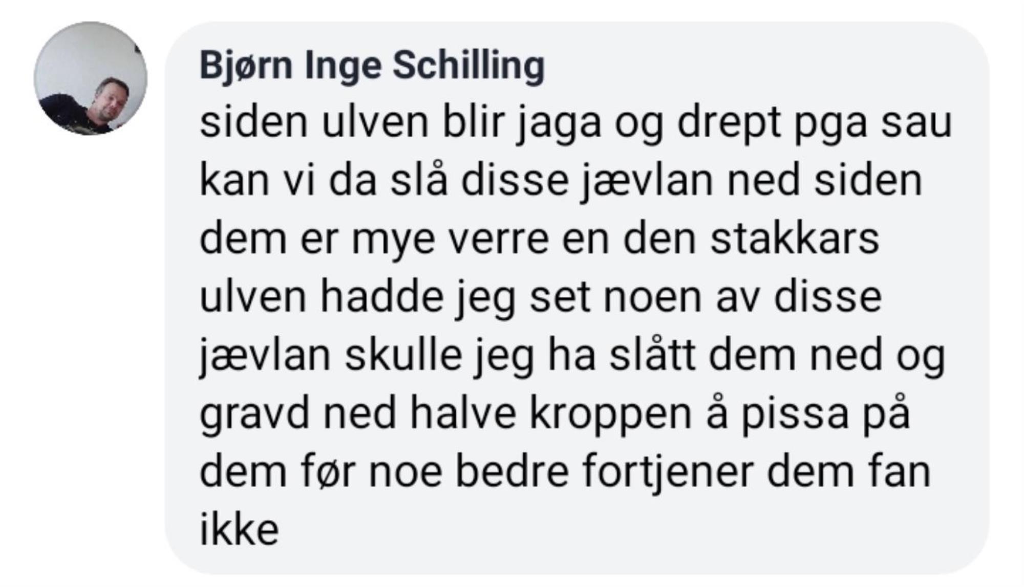Click the word "Bjørn" in the author name

(246, 67)
